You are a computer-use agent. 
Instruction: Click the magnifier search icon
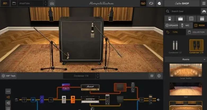coord(168,11)
